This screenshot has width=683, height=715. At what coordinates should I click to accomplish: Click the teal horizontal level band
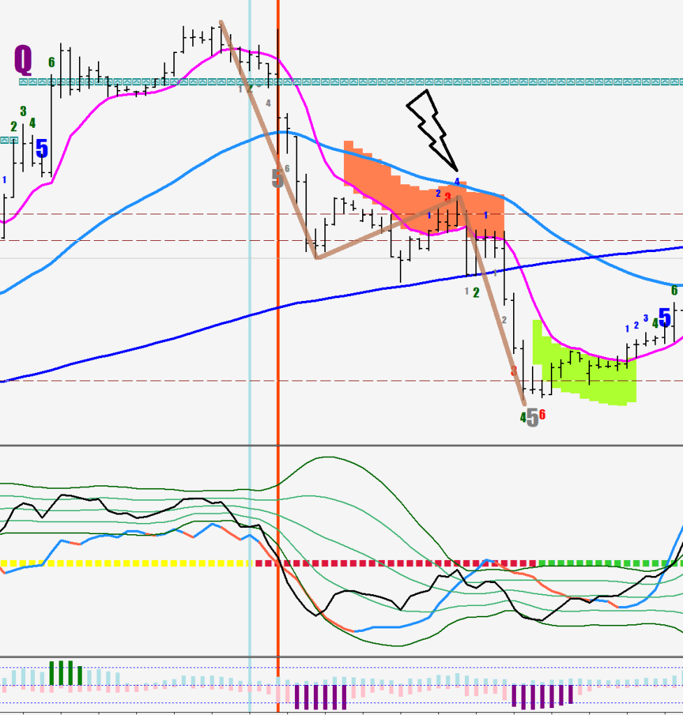tap(419, 82)
